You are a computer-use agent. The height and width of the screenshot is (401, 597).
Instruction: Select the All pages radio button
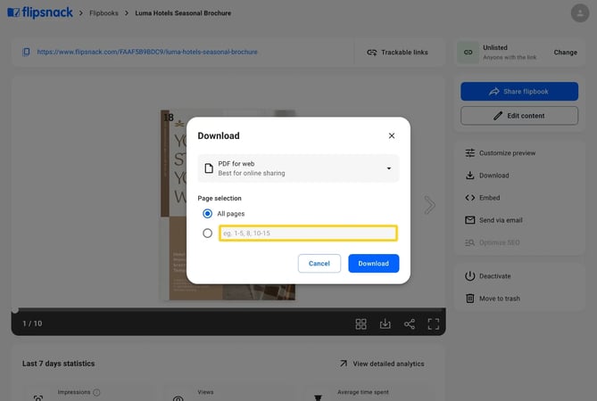coord(208,214)
